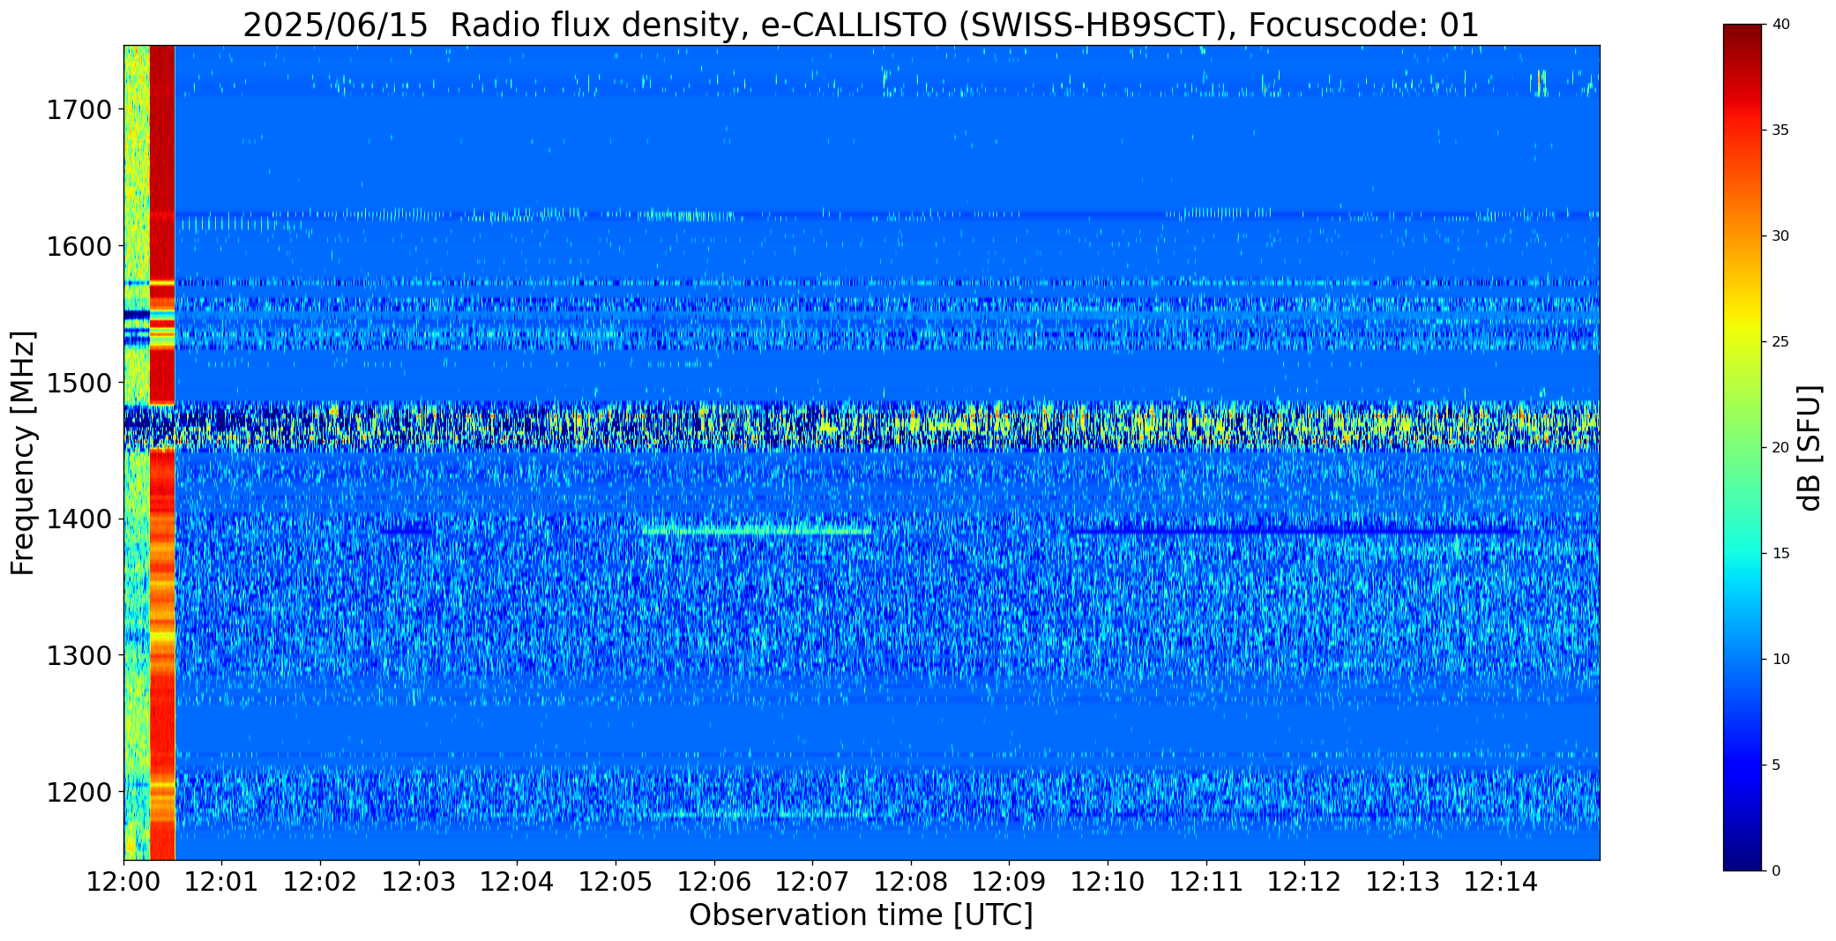
Task: Click the 'dB [SFU]' colorbar label
Action: 1810,448
